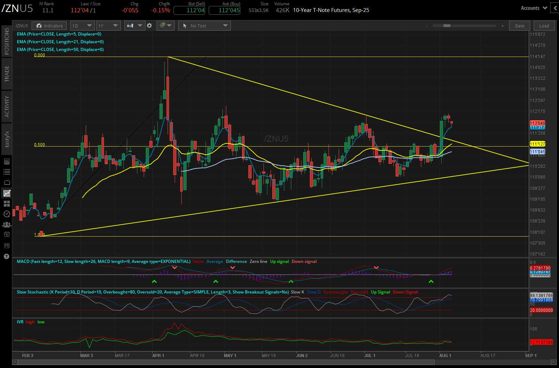Open the Accounts dropdown
This screenshot has height=368, width=559.
click(x=534, y=8)
